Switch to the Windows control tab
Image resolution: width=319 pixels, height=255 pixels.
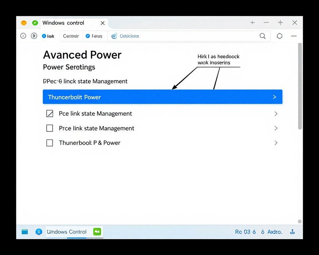click(x=64, y=23)
